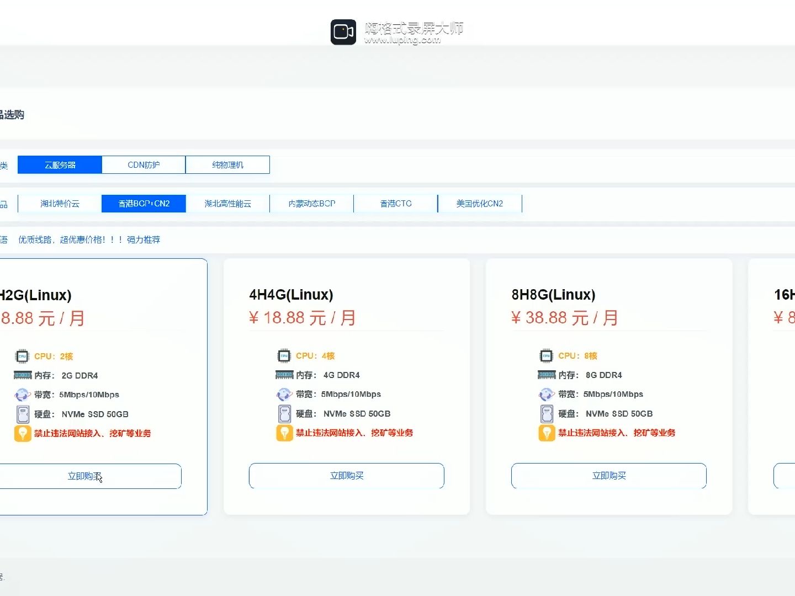
Task: Click memory icon next to 2G DDR4
Action: click(x=23, y=375)
